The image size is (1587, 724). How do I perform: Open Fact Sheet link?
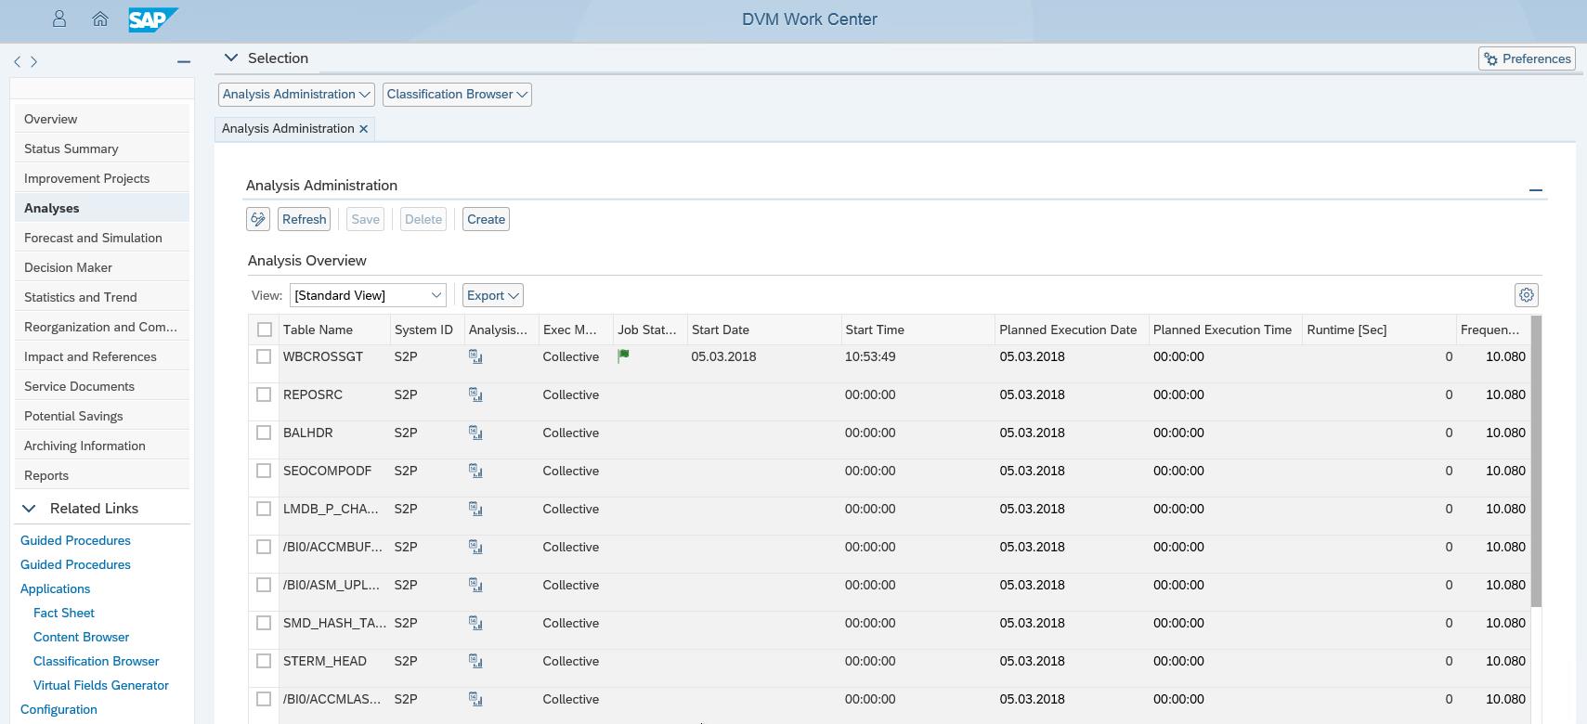click(x=64, y=613)
